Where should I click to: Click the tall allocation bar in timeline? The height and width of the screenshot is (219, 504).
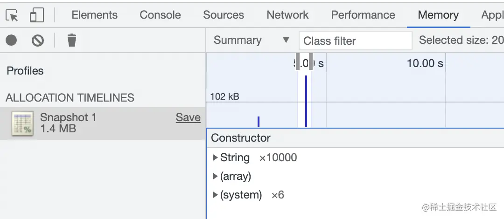(x=306, y=100)
